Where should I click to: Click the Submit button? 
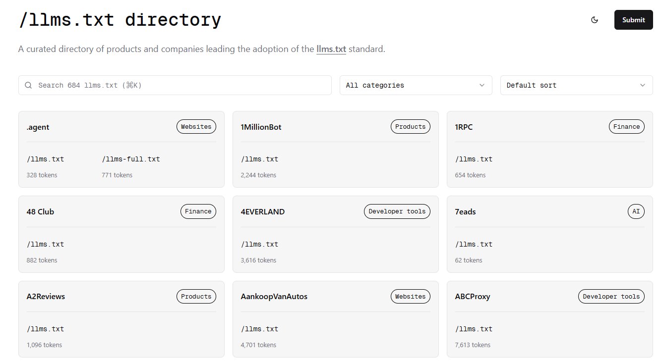click(x=633, y=20)
